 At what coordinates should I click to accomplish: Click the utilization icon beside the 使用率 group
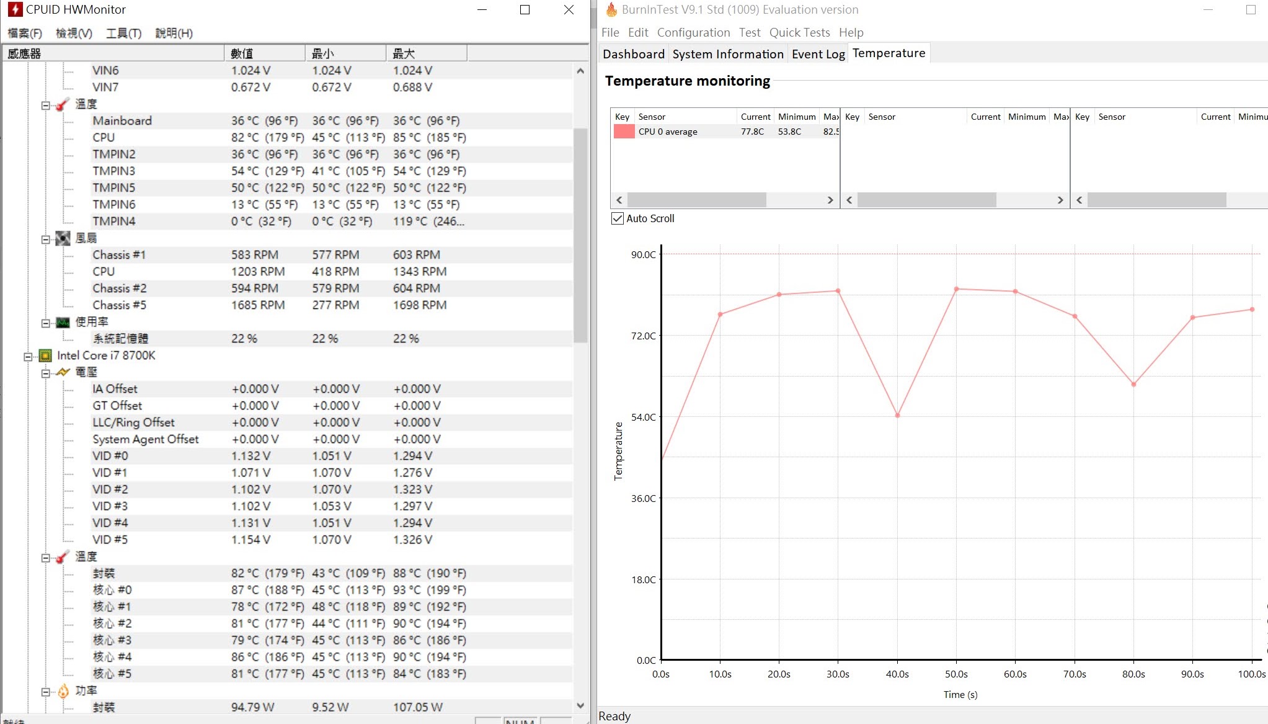click(x=63, y=322)
